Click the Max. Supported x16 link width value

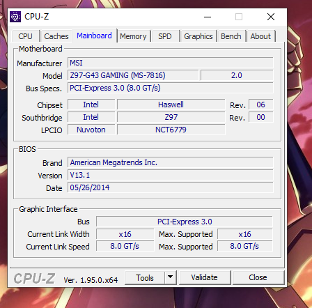(x=245, y=234)
